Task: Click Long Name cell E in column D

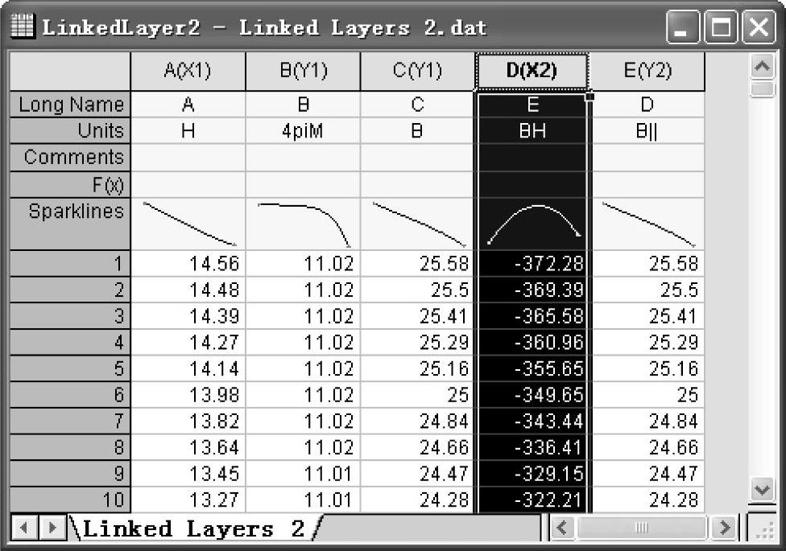Action: (x=532, y=105)
